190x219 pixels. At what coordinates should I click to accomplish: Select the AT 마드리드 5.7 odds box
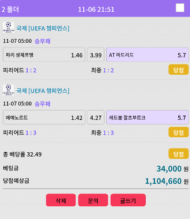pos(148,55)
